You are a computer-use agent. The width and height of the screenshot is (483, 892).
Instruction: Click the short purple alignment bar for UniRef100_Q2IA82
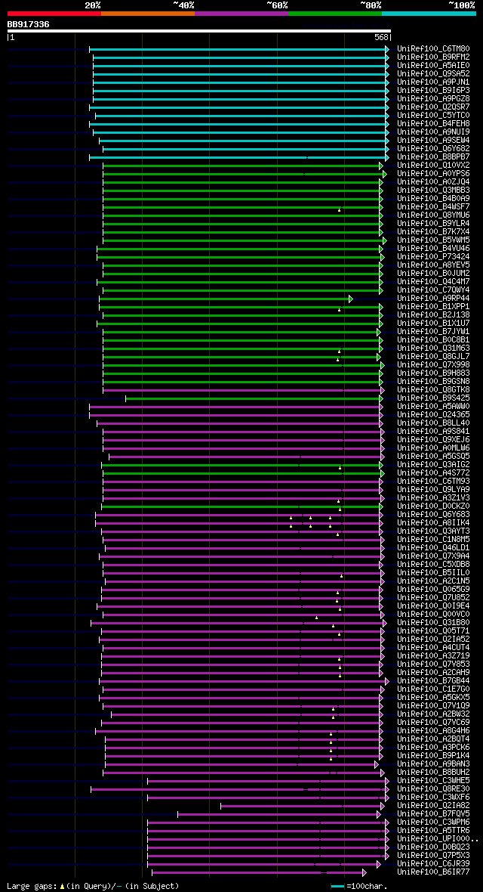[x=303, y=806]
